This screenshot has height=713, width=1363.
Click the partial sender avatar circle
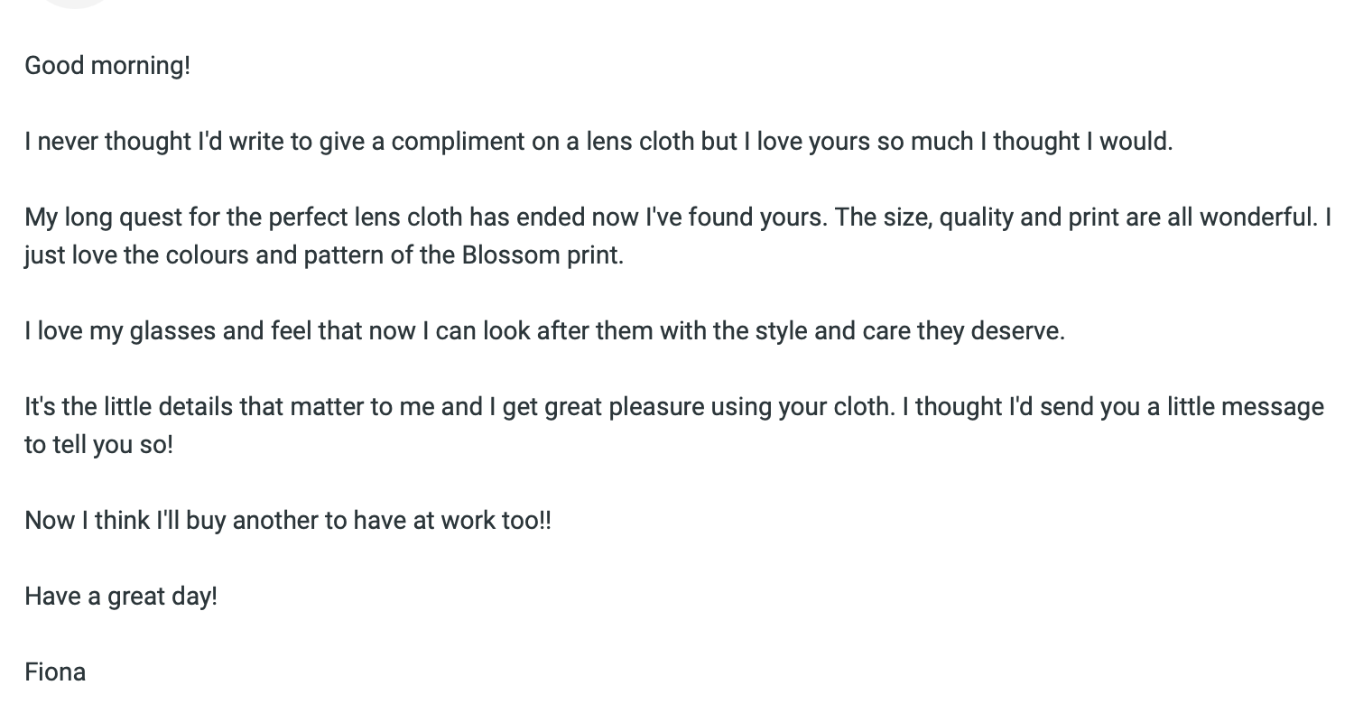[x=76, y=3]
